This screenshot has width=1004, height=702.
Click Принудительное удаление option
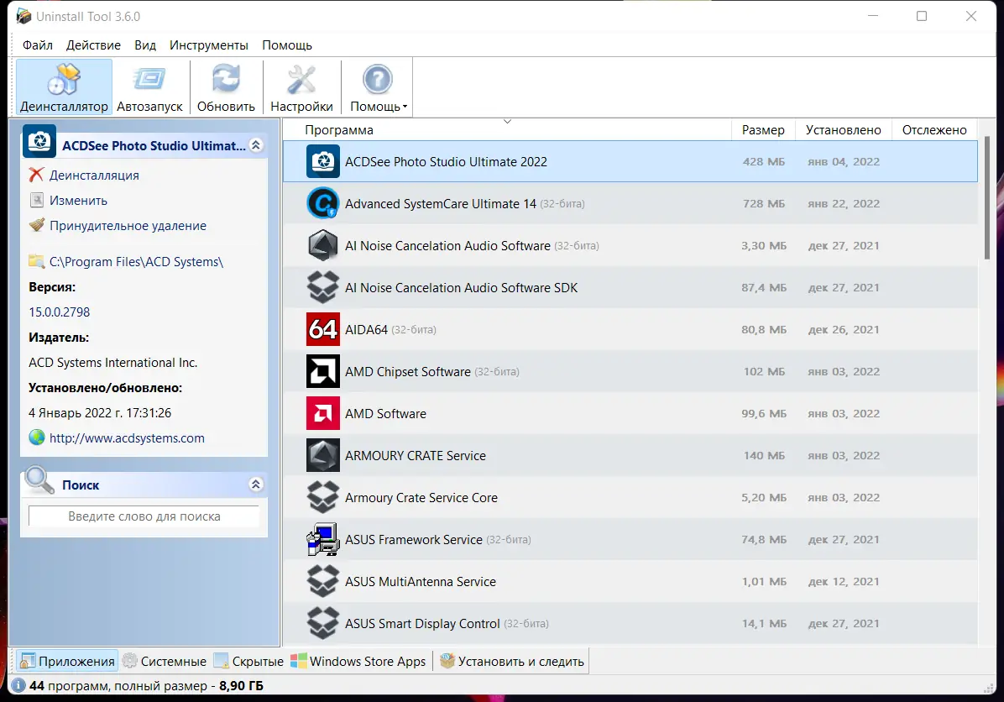tap(128, 225)
